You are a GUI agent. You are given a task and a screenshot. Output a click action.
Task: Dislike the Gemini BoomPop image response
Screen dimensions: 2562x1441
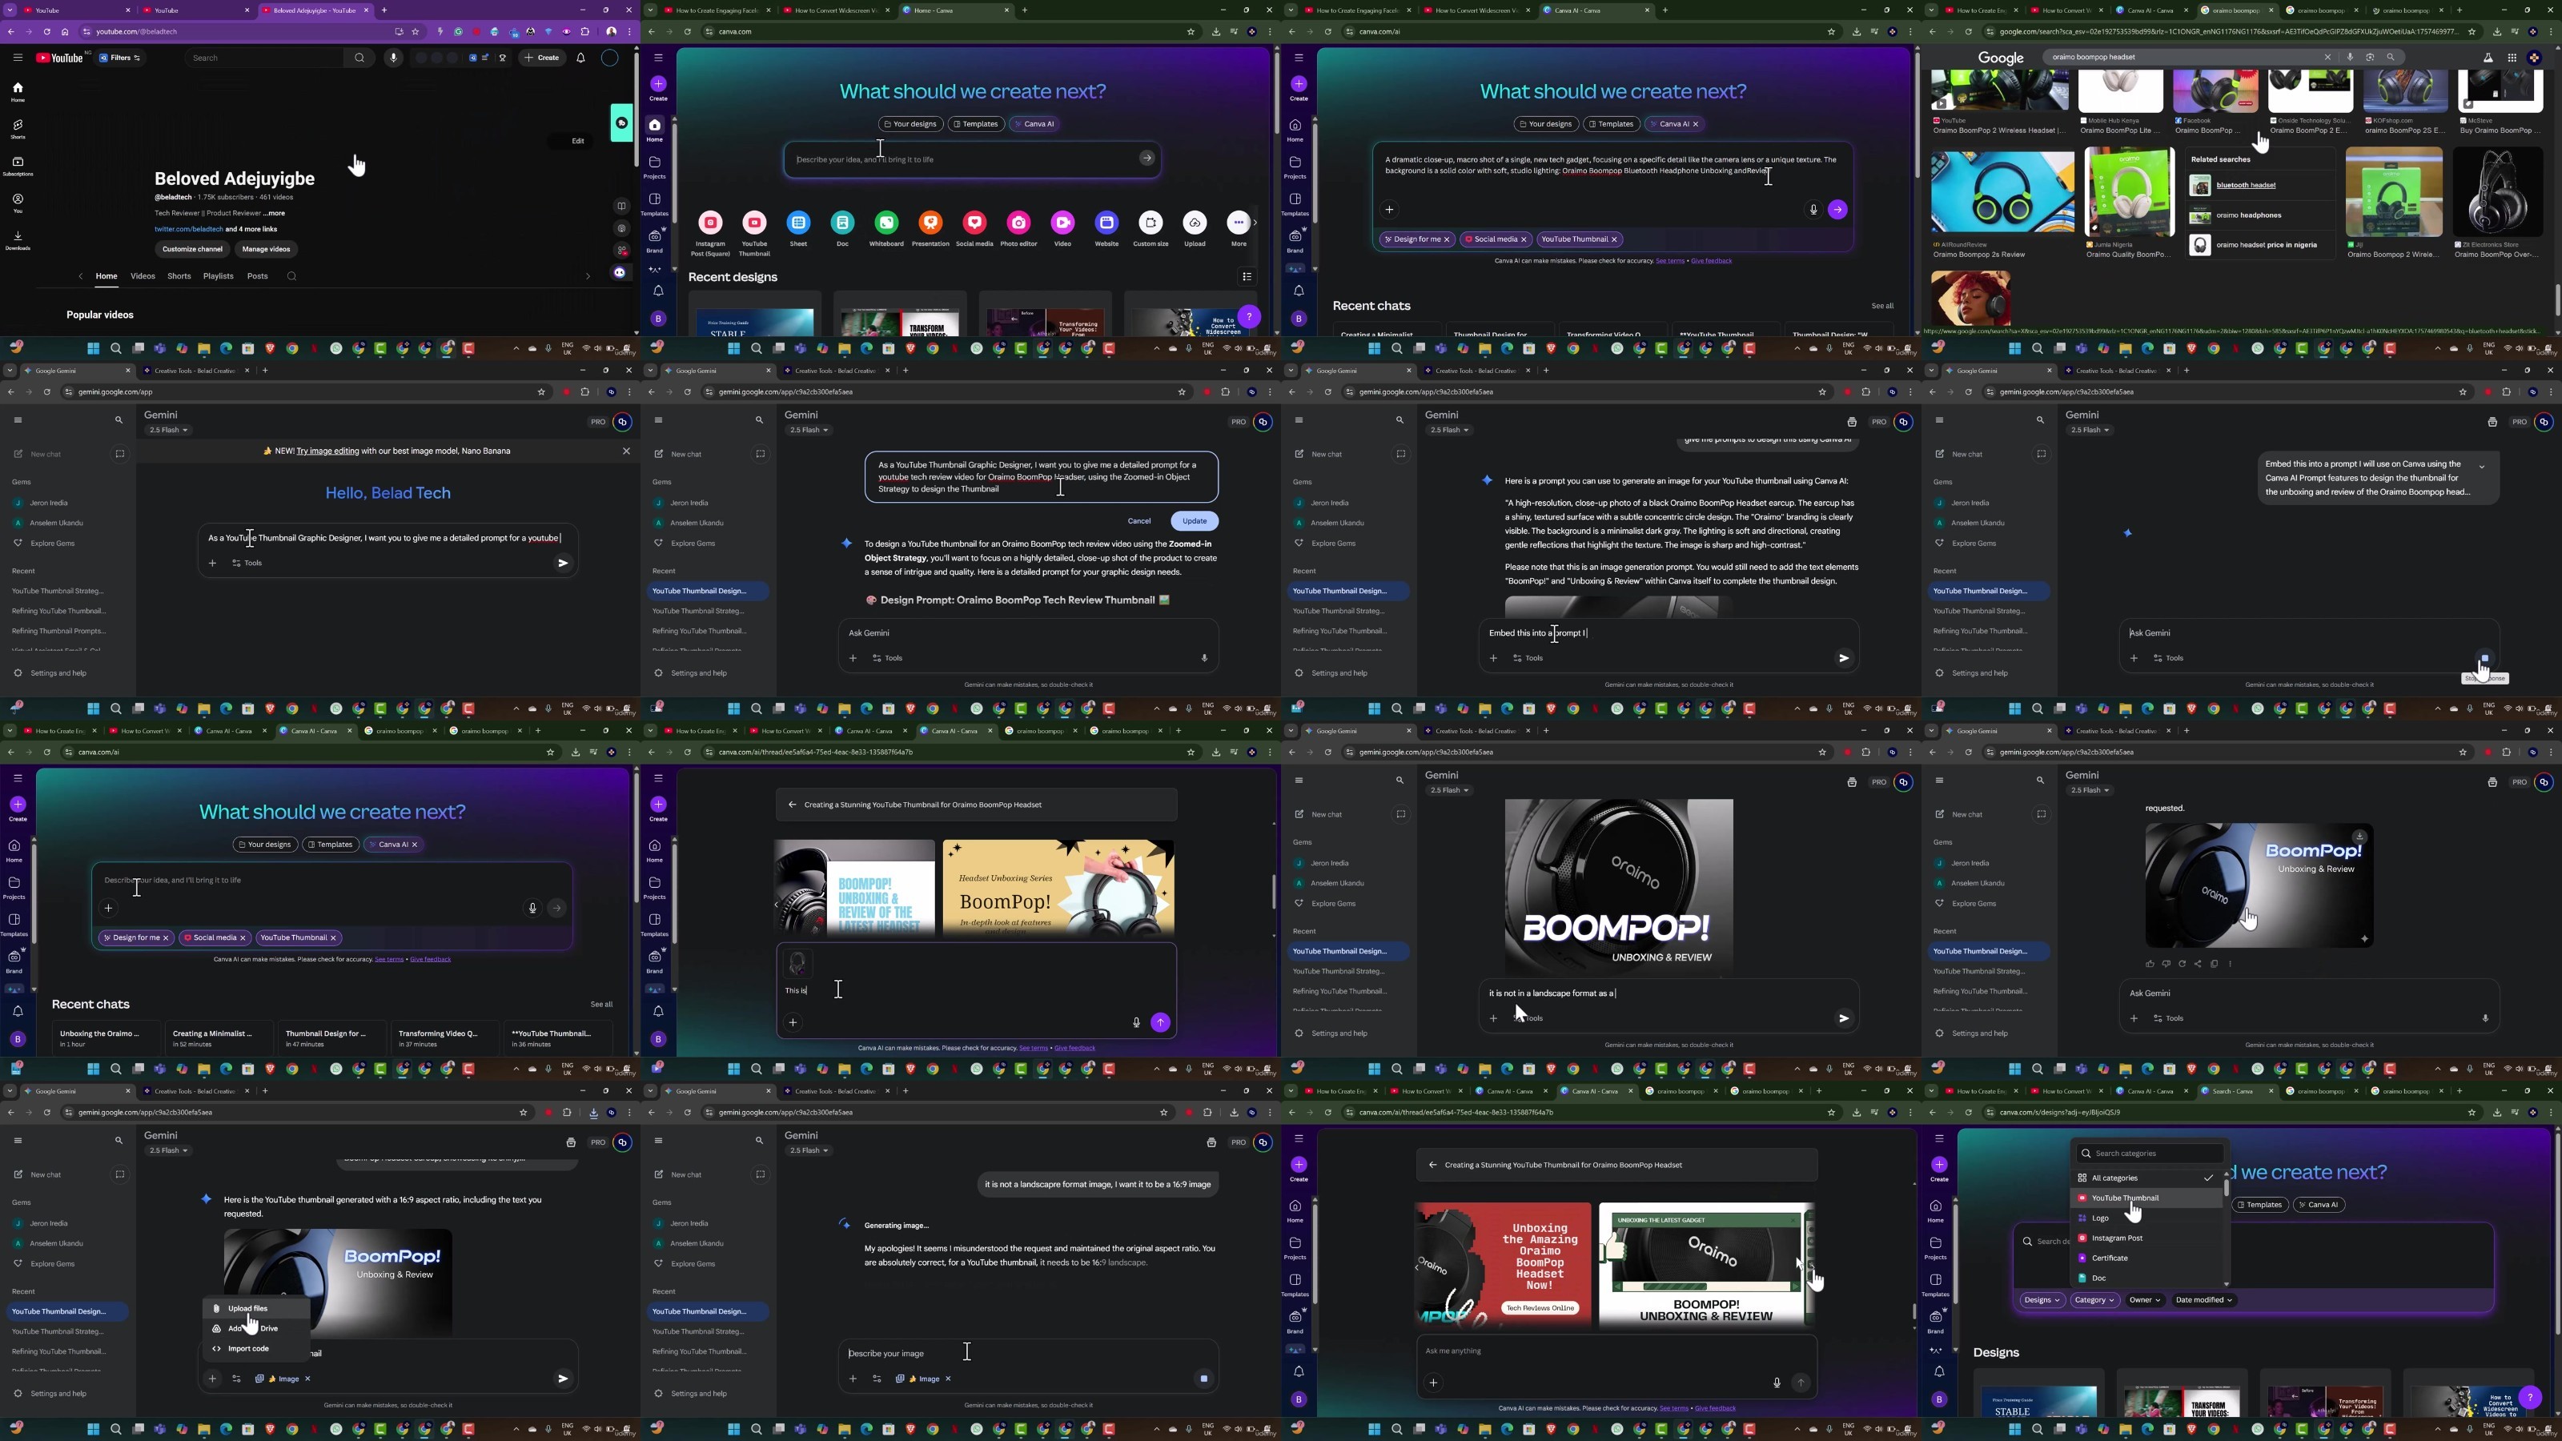[x=2166, y=964]
